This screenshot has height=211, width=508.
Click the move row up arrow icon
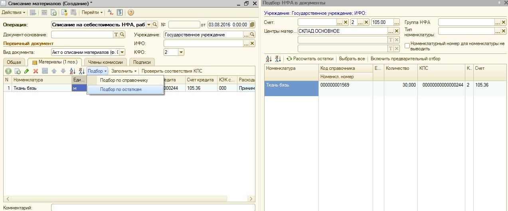pos(54,71)
